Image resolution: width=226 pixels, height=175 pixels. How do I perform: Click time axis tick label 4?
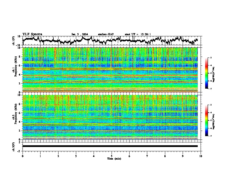94,156
